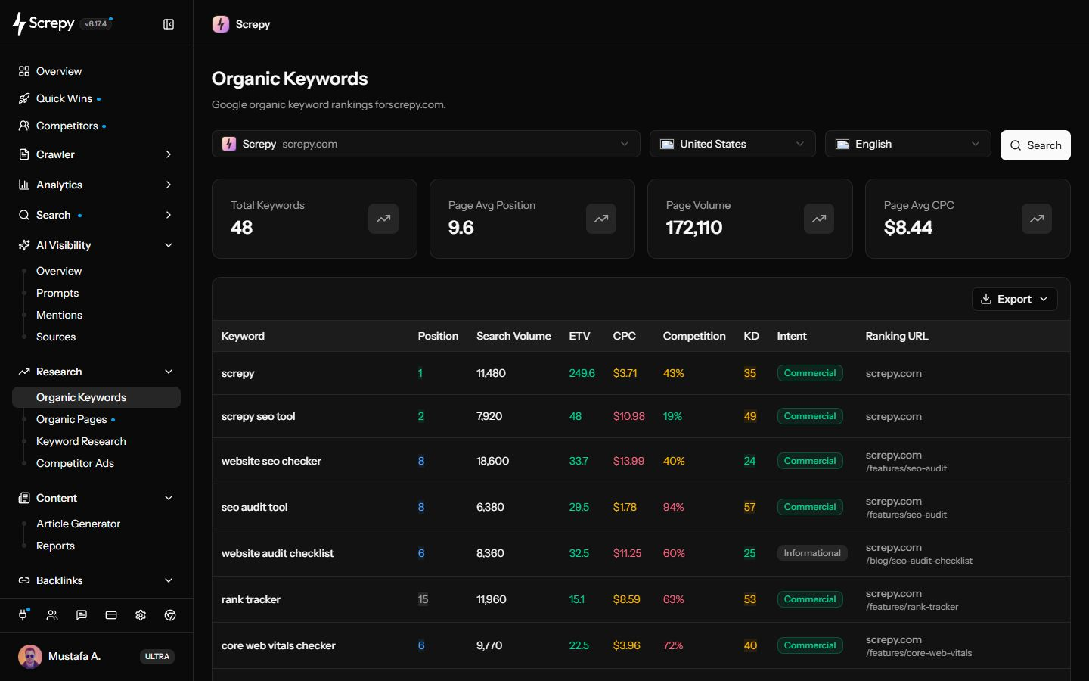The image size is (1089, 681).
Task: Open Competitors in the sidebar
Action: click(x=96, y=126)
